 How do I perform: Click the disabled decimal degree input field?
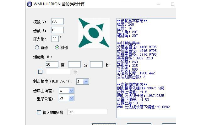(x=58, y=72)
